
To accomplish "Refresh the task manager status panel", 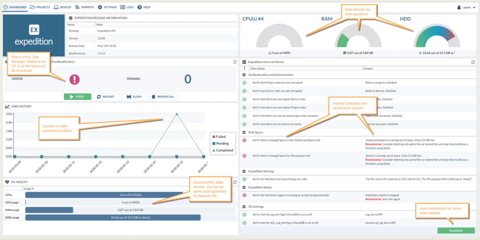I will [235, 62].
